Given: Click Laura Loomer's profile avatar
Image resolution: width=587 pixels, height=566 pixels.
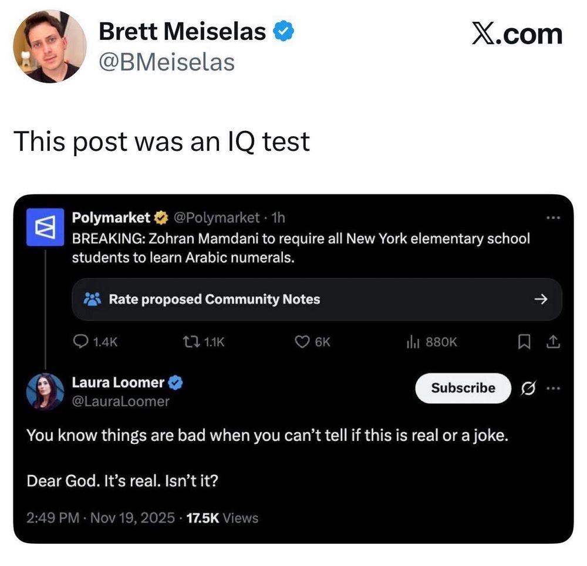Looking at the screenshot, I should pyautogui.click(x=45, y=391).
